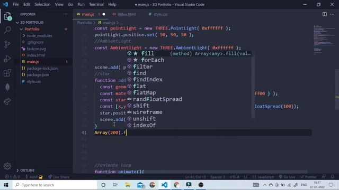The width and height of the screenshot is (339, 190).
Task: Click UTF-8 encoding in status bar
Action: 234,177
